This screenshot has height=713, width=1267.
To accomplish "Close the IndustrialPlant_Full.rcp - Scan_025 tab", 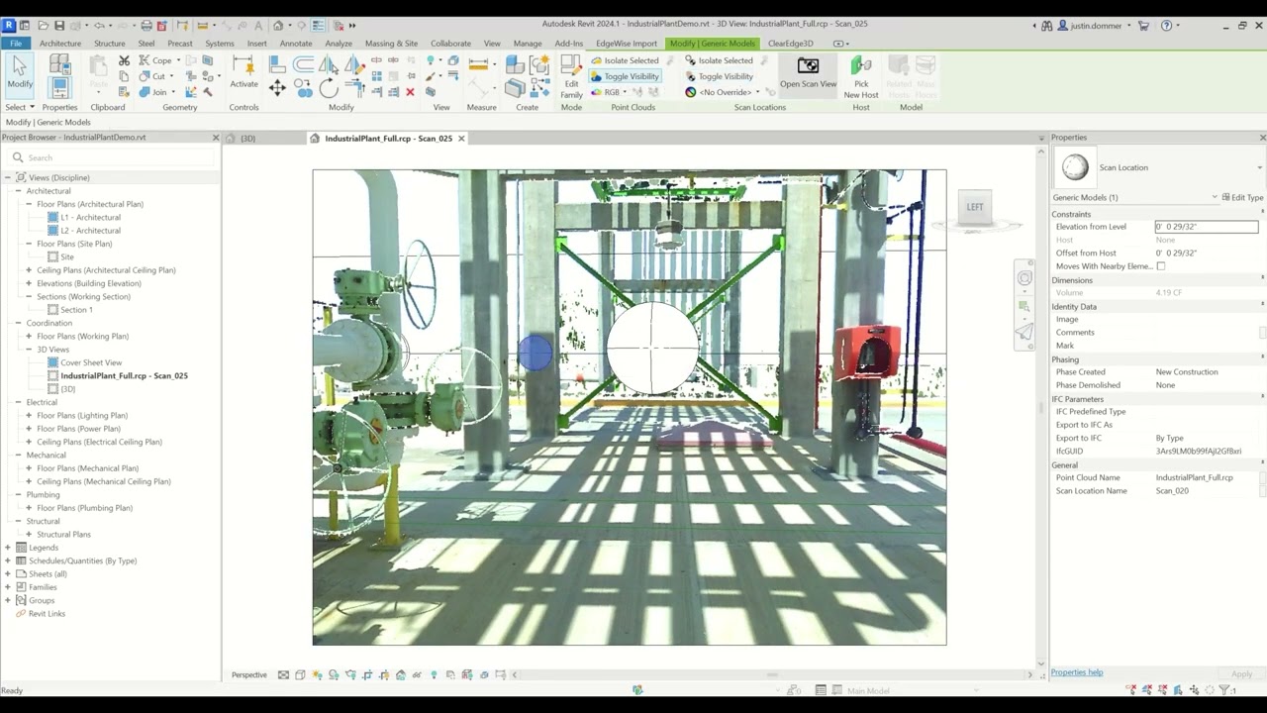I will pyautogui.click(x=461, y=139).
